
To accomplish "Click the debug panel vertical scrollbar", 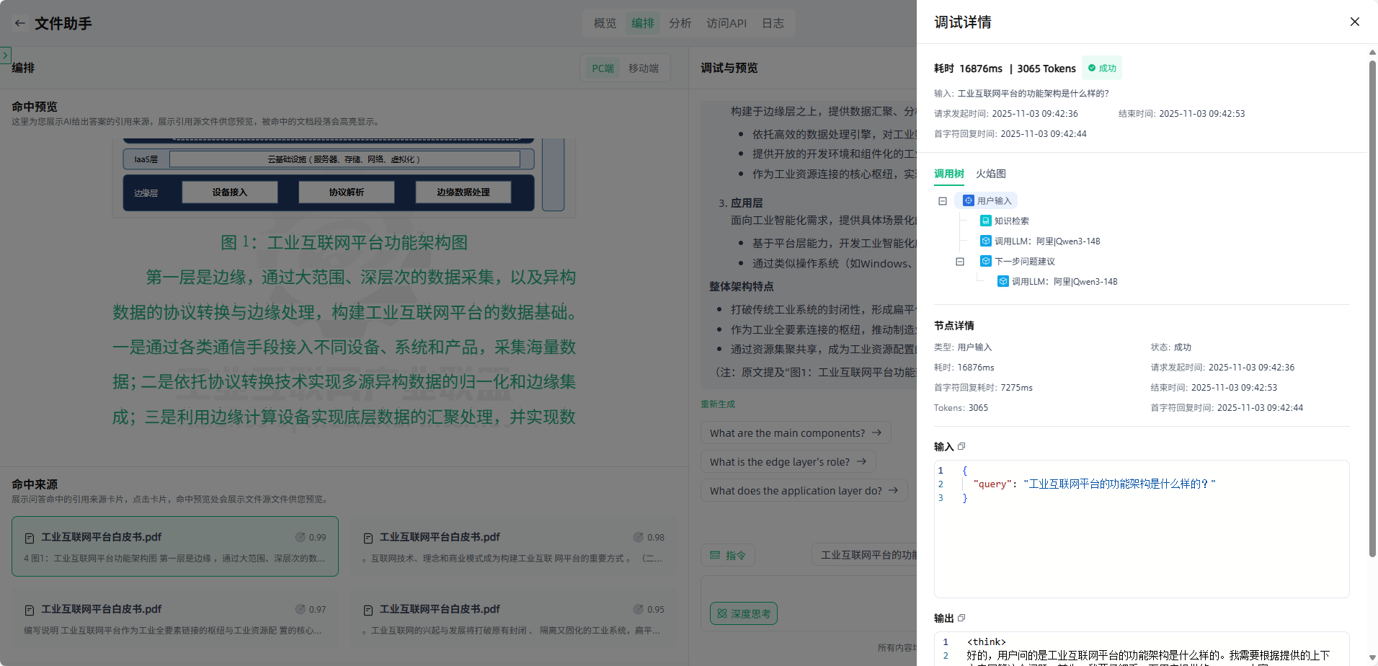I will [1372, 308].
